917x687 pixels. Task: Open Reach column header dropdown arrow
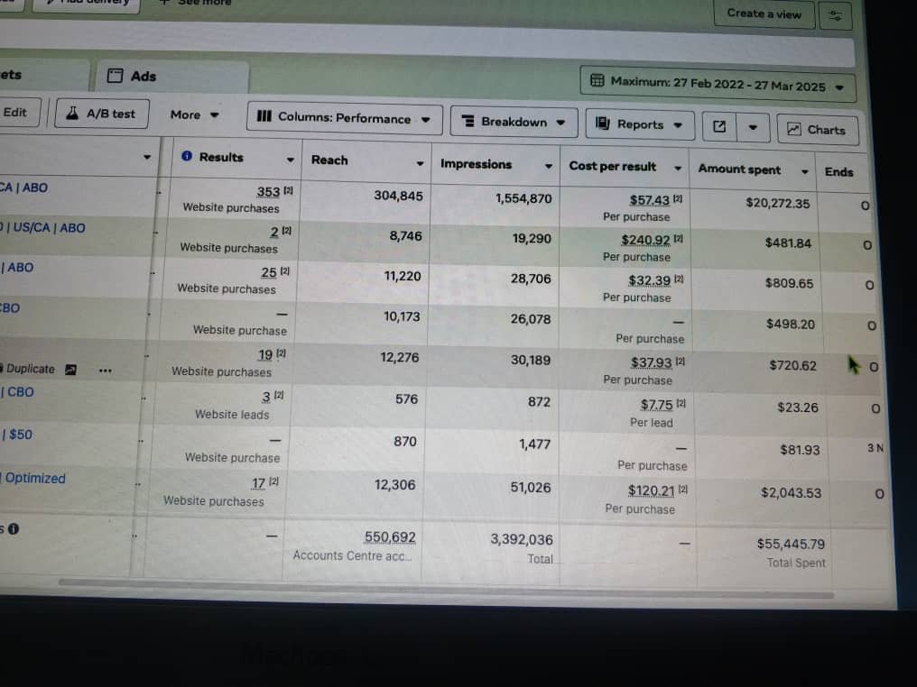coord(420,163)
